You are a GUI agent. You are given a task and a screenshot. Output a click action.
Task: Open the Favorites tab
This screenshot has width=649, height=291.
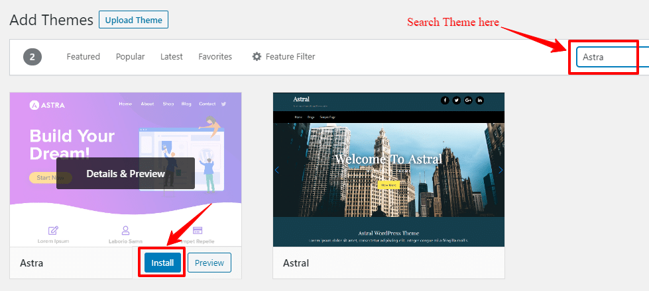coord(215,57)
